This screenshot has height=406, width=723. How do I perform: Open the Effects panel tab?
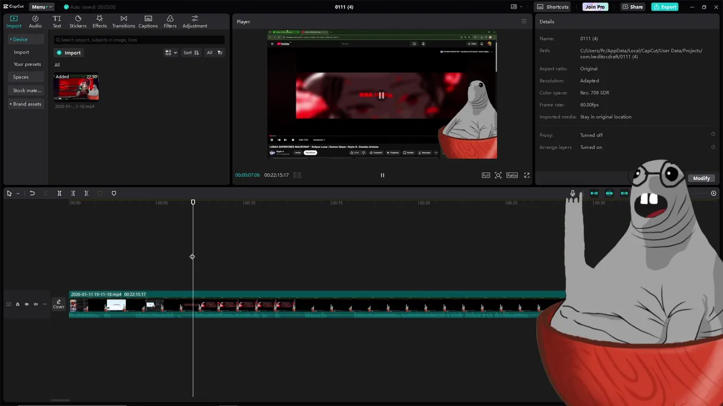point(99,22)
